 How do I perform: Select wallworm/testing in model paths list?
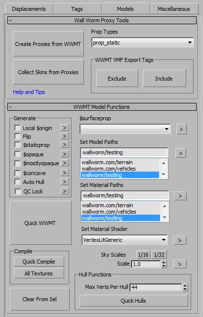pyautogui.click(x=120, y=175)
